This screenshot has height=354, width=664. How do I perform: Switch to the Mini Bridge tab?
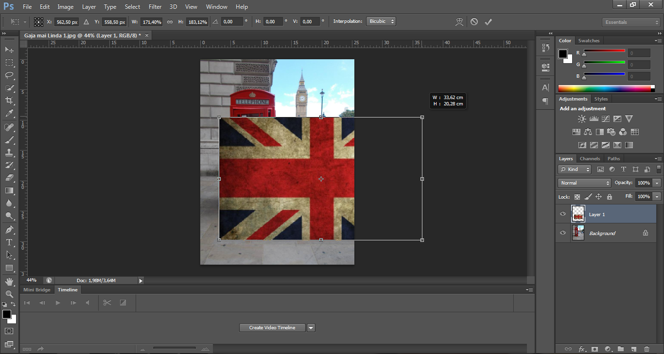coord(37,290)
